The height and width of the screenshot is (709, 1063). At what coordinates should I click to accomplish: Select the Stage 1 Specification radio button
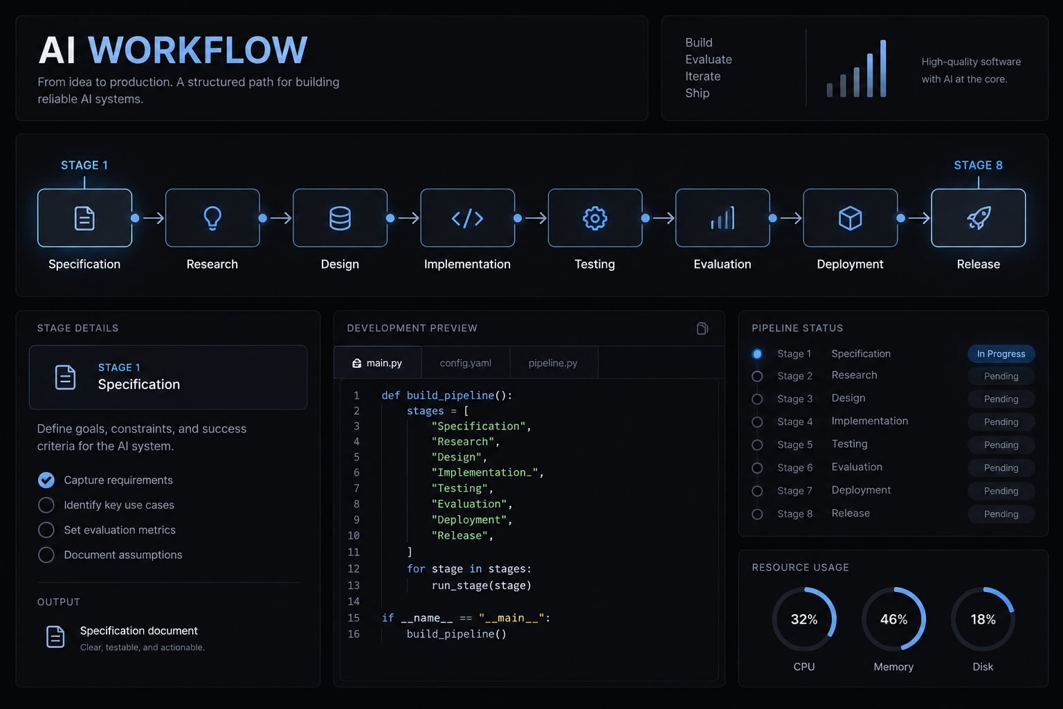point(757,354)
